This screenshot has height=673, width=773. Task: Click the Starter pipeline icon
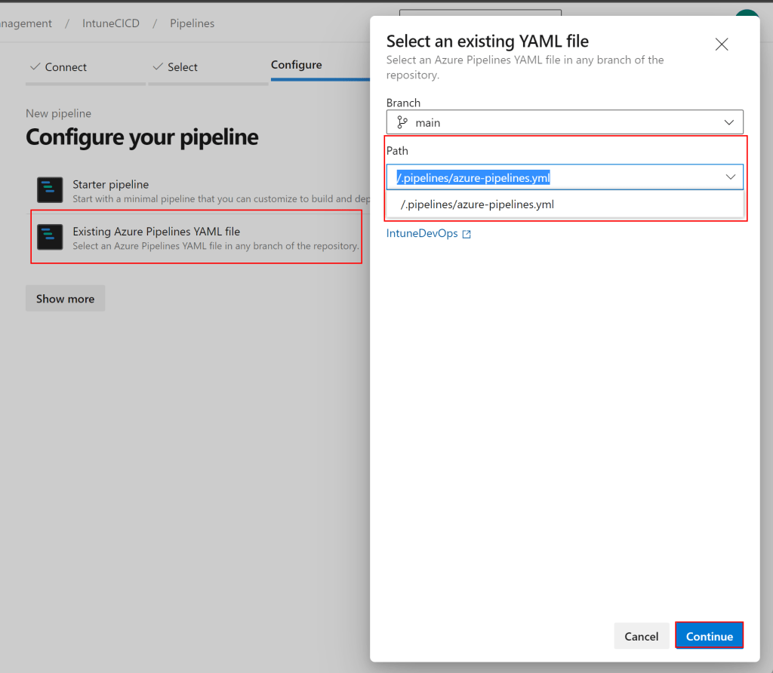tap(50, 191)
